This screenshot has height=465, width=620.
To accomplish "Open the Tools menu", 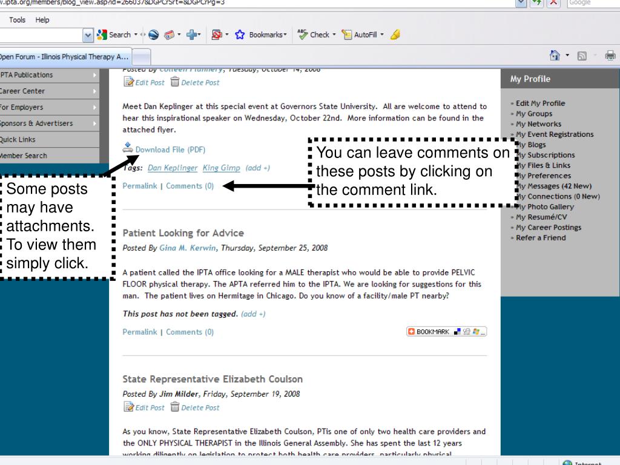I will (x=17, y=20).
